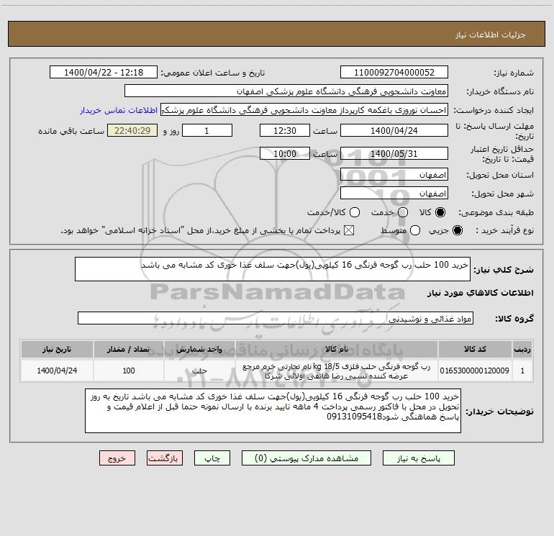554x536 pixels.
Task: Click the price validity date 1400/05/31 field
Action: click(x=394, y=153)
